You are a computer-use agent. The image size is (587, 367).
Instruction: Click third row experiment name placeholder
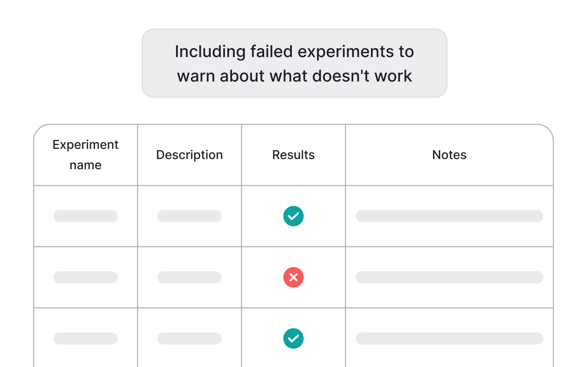[x=86, y=338]
